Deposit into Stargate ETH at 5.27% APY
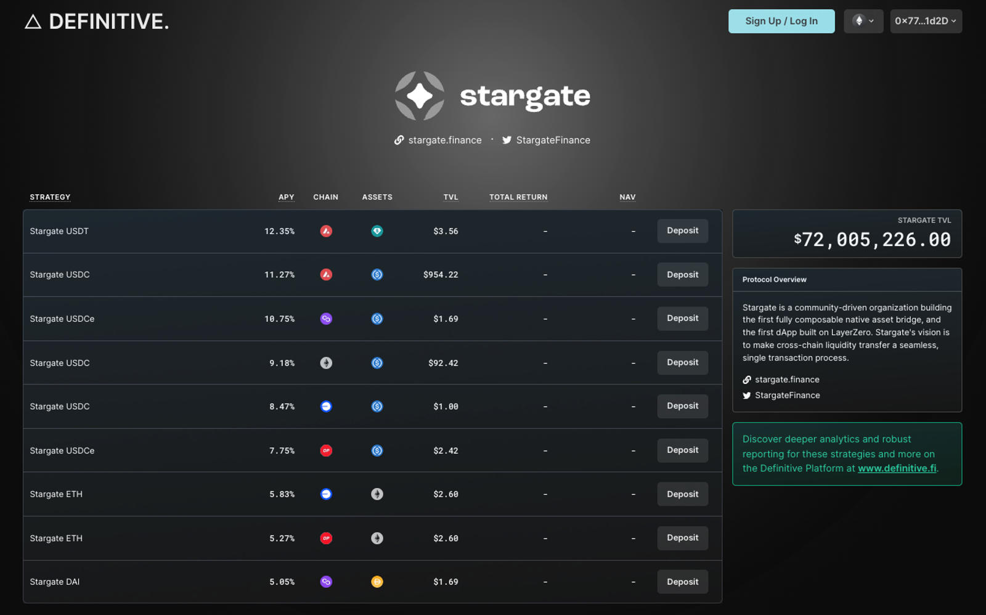The width and height of the screenshot is (986, 615). pyautogui.click(x=682, y=538)
